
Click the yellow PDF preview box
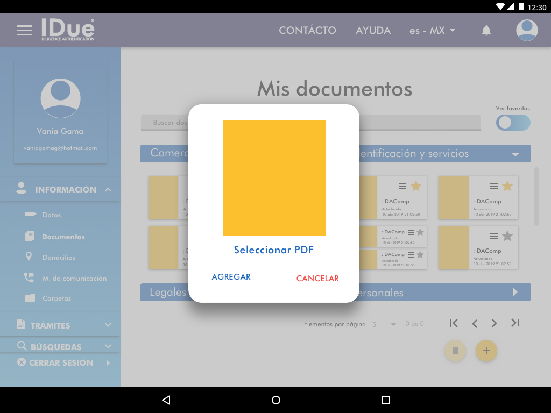pyautogui.click(x=274, y=177)
